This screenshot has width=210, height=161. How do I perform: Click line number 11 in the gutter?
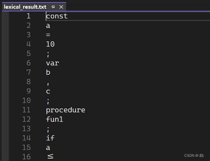tap(27, 110)
